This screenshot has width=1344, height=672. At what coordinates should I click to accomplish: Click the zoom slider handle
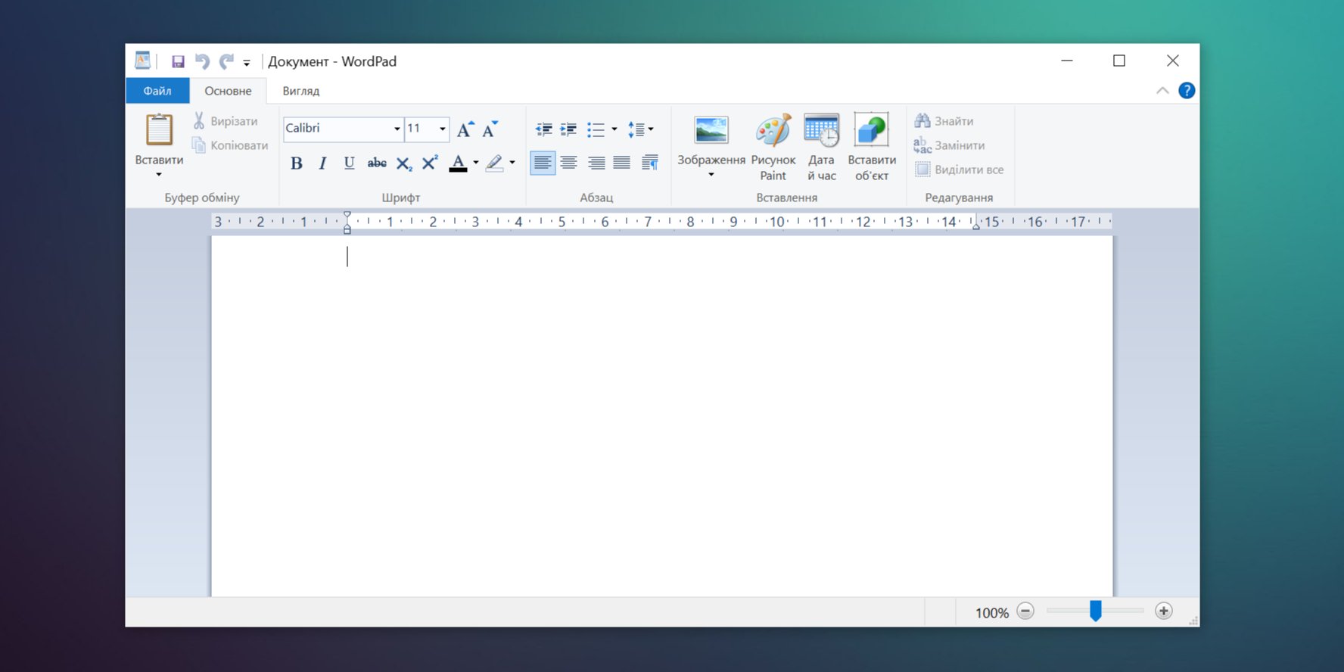click(x=1095, y=611)
